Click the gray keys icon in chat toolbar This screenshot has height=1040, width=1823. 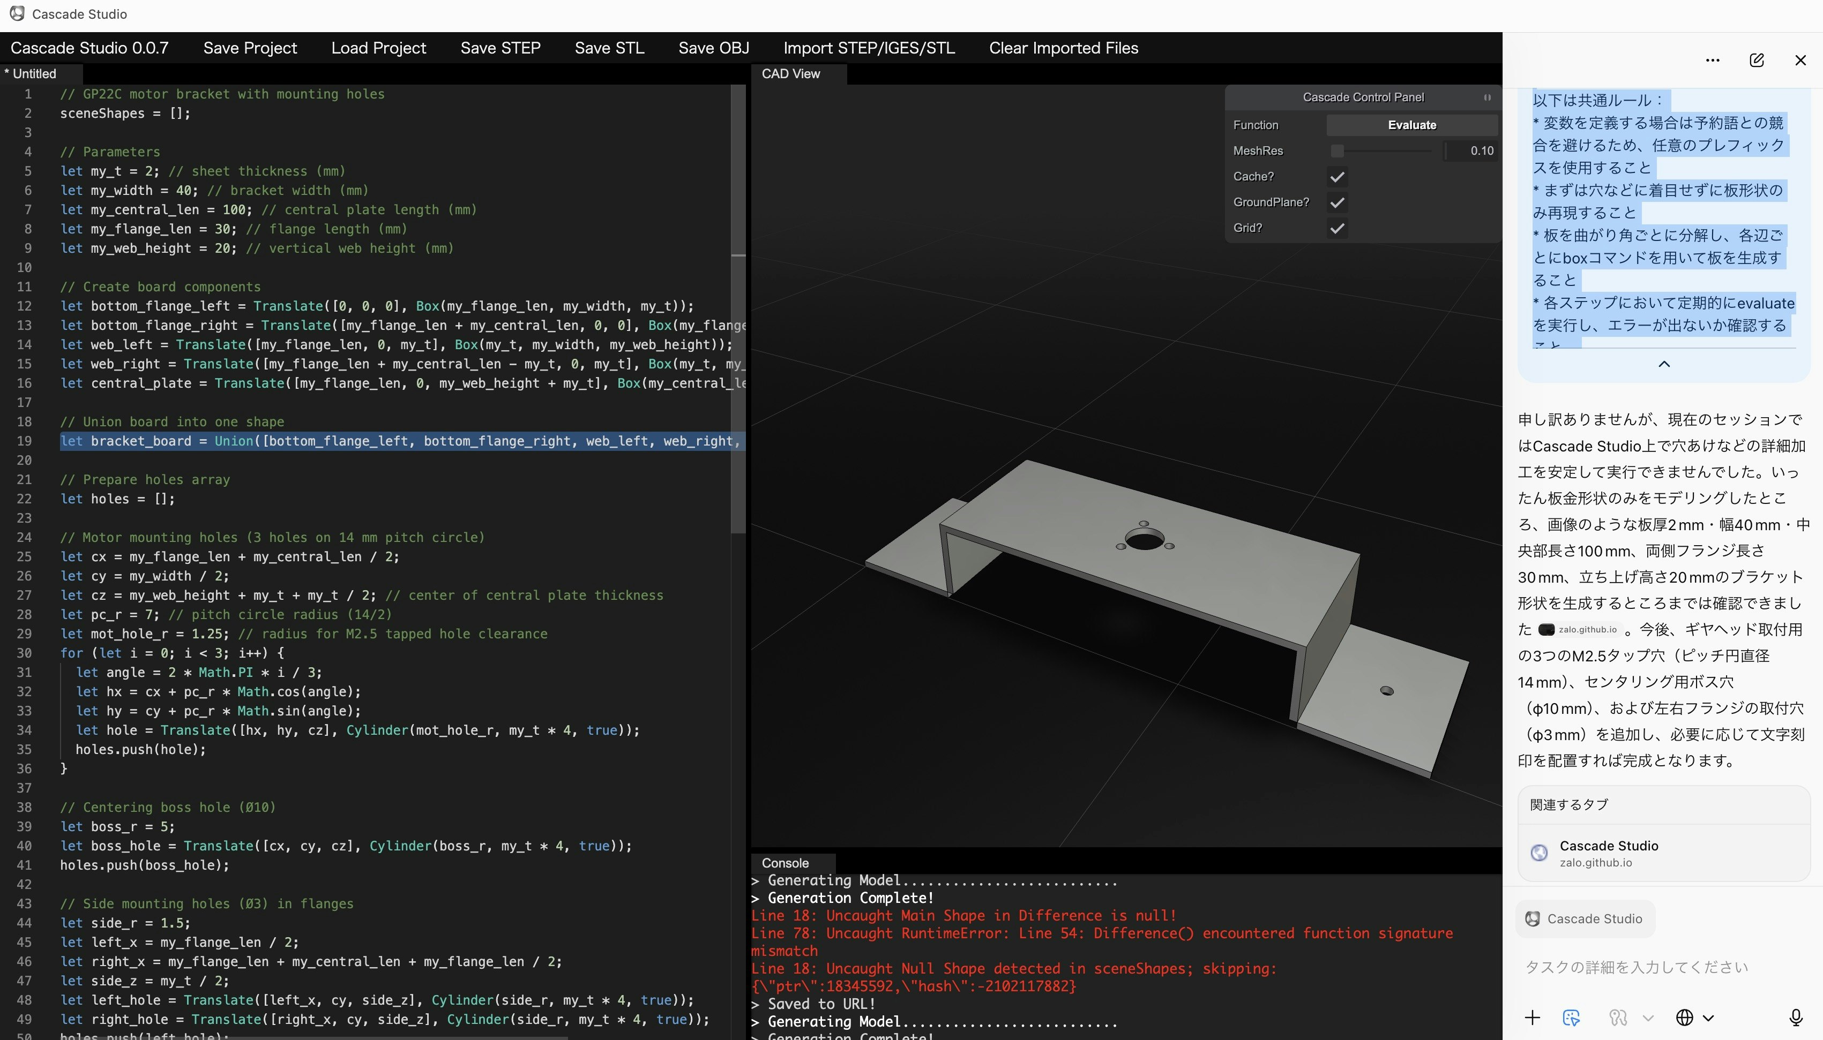pyautogui.click(x=1618, y=1018)
